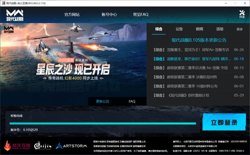Click the FAQ tab under the banner

point(132,101)
